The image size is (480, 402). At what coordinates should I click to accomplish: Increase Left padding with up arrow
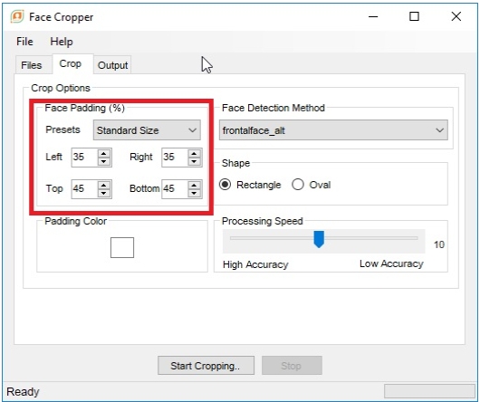104,154
